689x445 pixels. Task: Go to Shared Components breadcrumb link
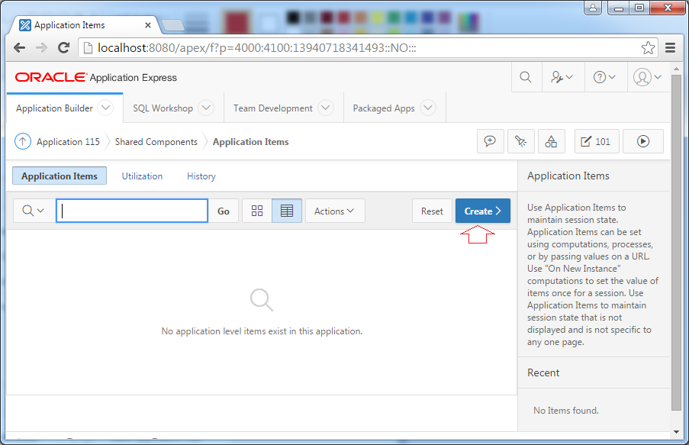156,142
